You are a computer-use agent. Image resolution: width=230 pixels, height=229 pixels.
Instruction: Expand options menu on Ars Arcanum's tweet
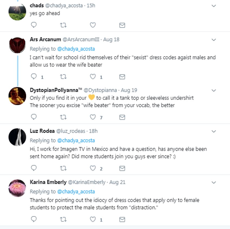[x=214, y=40]
